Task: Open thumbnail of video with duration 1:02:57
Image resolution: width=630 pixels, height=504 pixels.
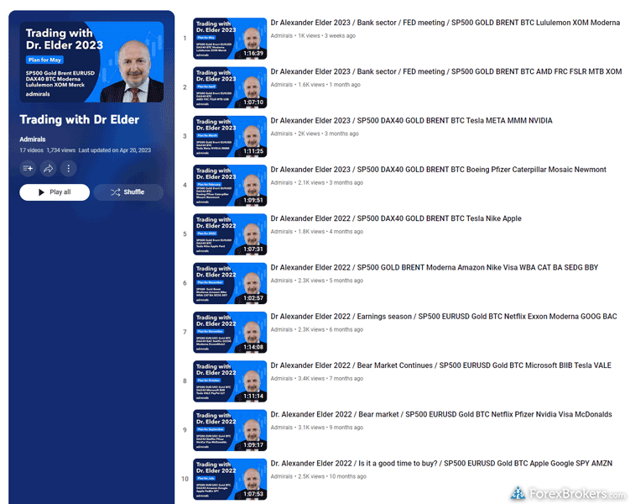Action: click(230, 284)
